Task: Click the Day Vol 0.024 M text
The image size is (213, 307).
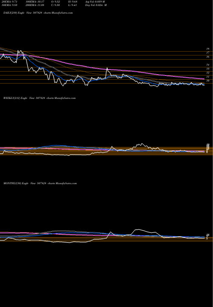Action: tap(96, 5)
